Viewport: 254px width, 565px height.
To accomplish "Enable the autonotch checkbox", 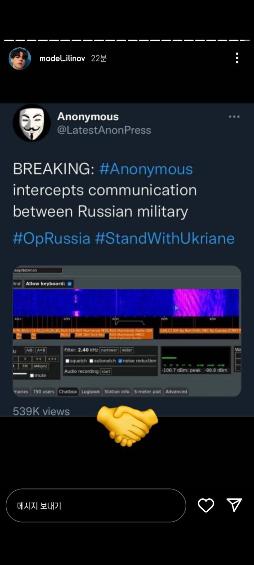I will pyautogui.click(x=91, y=361).
